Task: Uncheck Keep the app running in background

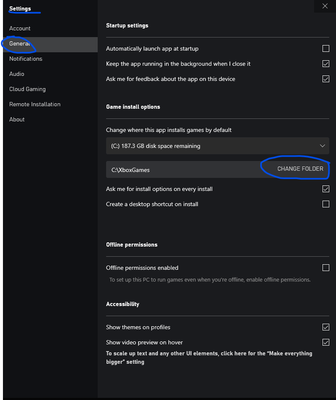Action: pos(325,64)
